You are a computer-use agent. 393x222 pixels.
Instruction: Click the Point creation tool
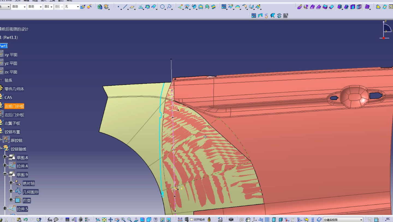click(118, 7)
